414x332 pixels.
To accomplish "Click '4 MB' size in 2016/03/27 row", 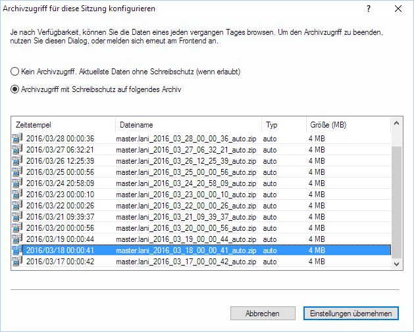I will click(x=317, y=150).
